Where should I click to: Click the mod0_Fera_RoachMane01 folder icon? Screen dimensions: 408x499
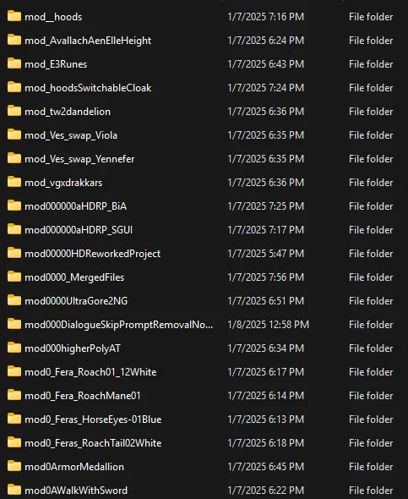tap(14, 395)
